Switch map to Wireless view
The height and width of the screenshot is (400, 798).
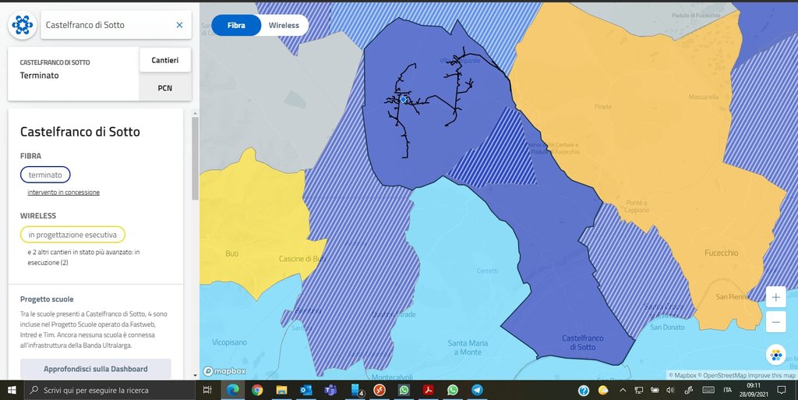tap(284, 25)
